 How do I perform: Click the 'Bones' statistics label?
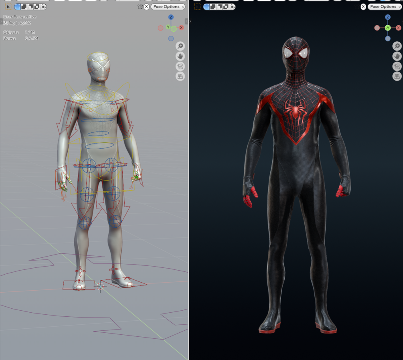pos(9,38)
